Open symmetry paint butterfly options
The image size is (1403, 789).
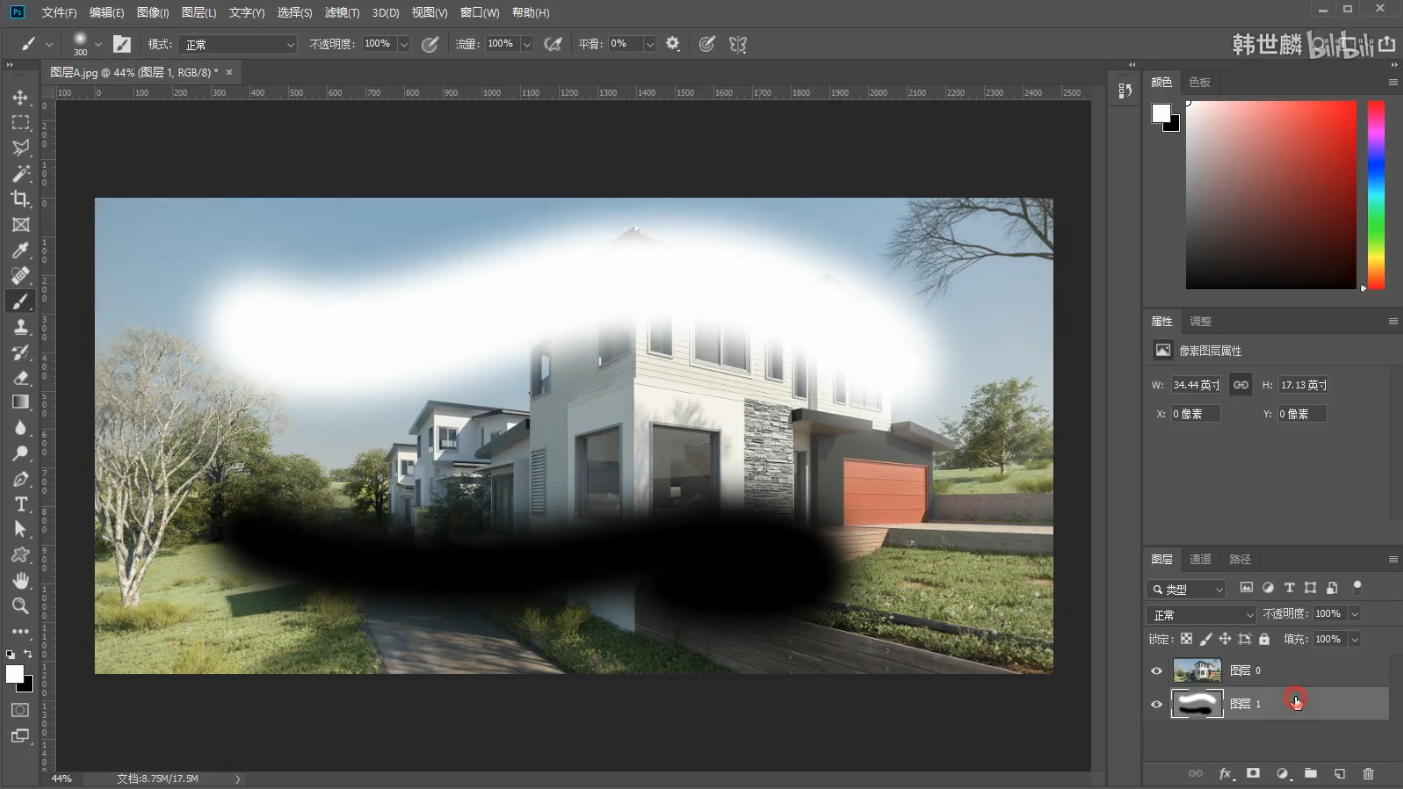click(x=738, y=44)
